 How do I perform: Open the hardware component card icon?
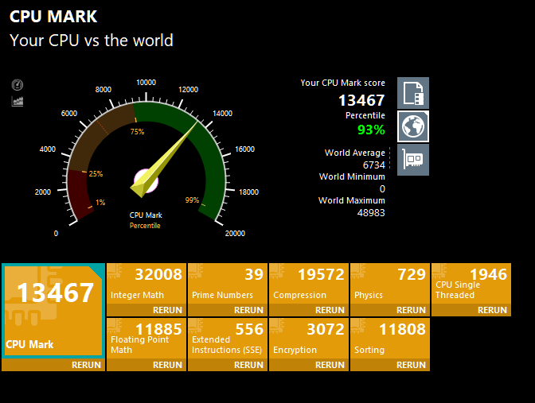point(413,160)
